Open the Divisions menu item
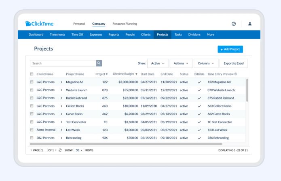The image size is (281, 181). click(x=194, y=34)
